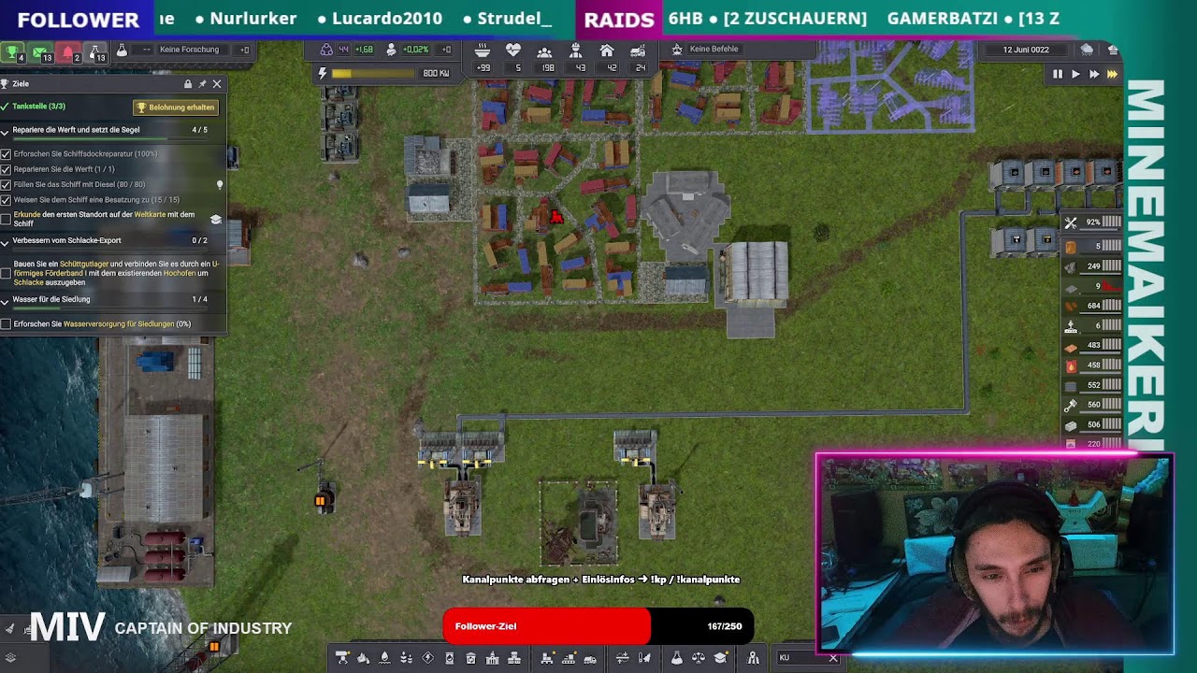
Task: Click the vehicles count showing 24
Action: point(640,67)
